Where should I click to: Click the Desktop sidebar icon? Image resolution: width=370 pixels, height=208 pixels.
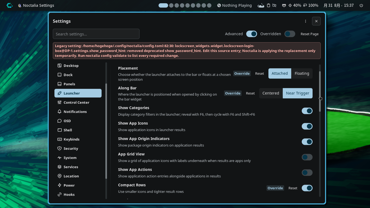tap(60, 66)
